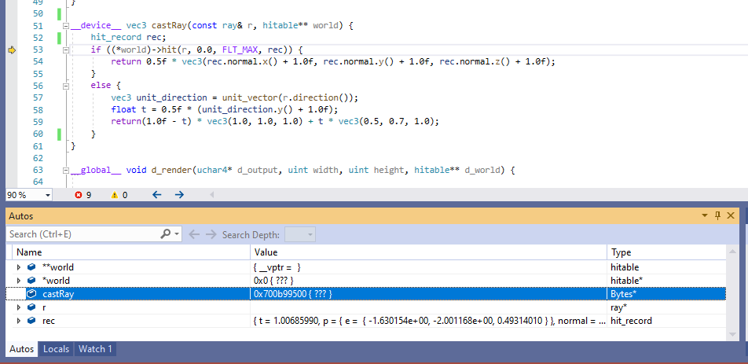The height and width of the screenshot is (364, 748).
Task: Click the magnifier search icon in Autos
Action: coord(166,233)
